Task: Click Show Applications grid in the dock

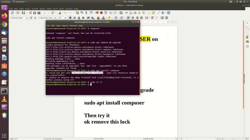Action: (x=4, y=136)
